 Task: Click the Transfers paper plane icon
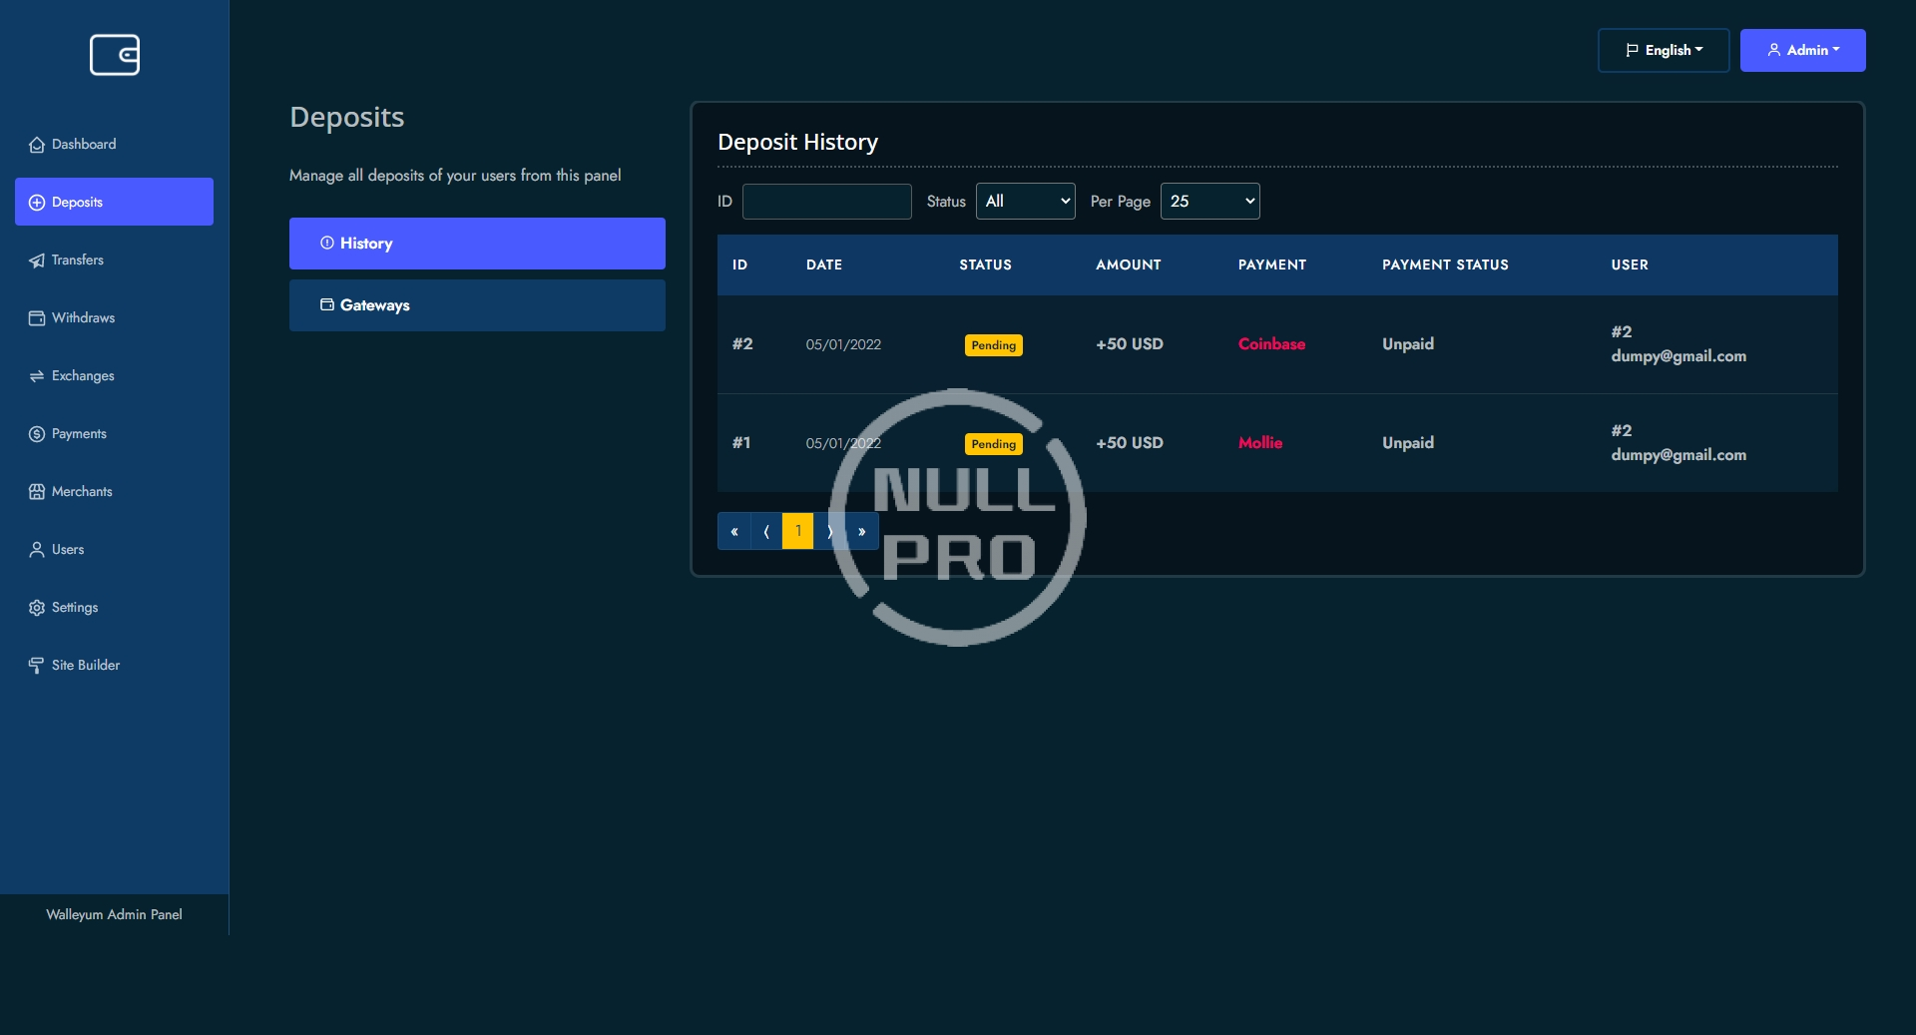click(x=37, y=260)
